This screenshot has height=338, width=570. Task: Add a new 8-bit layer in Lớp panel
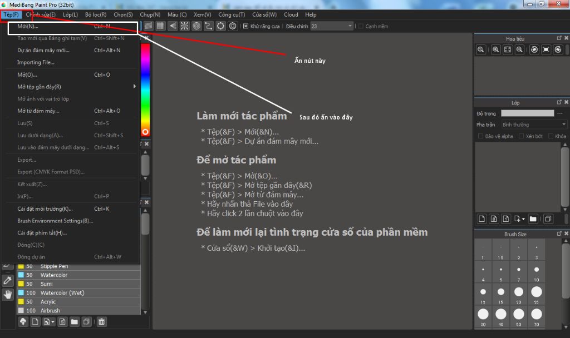point(494,218)
